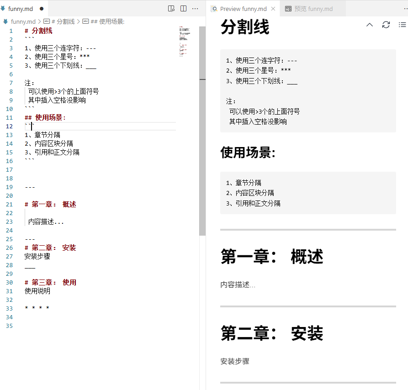408x390 pixels.
Task: Split the editor right
Action: click(x=184, y=9)
